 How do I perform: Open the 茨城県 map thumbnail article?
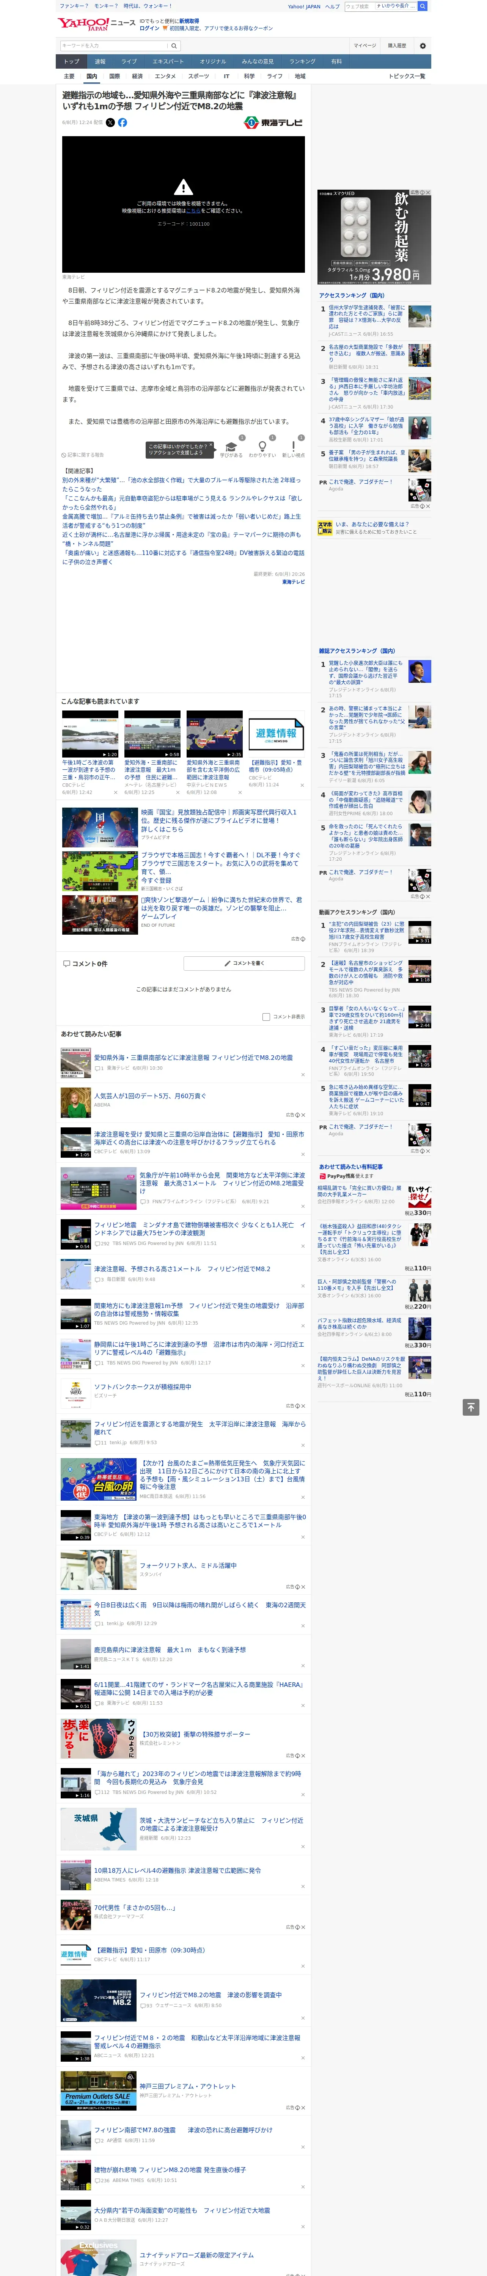pos(98,1829)
